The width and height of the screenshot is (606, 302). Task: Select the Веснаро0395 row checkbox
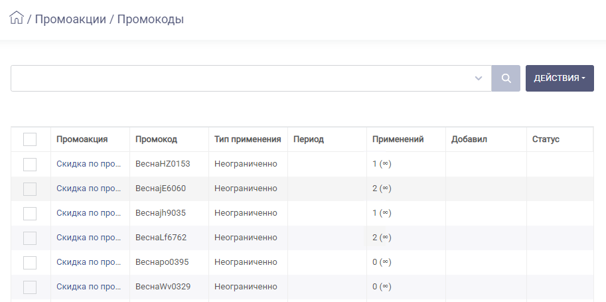coord(30,263)
